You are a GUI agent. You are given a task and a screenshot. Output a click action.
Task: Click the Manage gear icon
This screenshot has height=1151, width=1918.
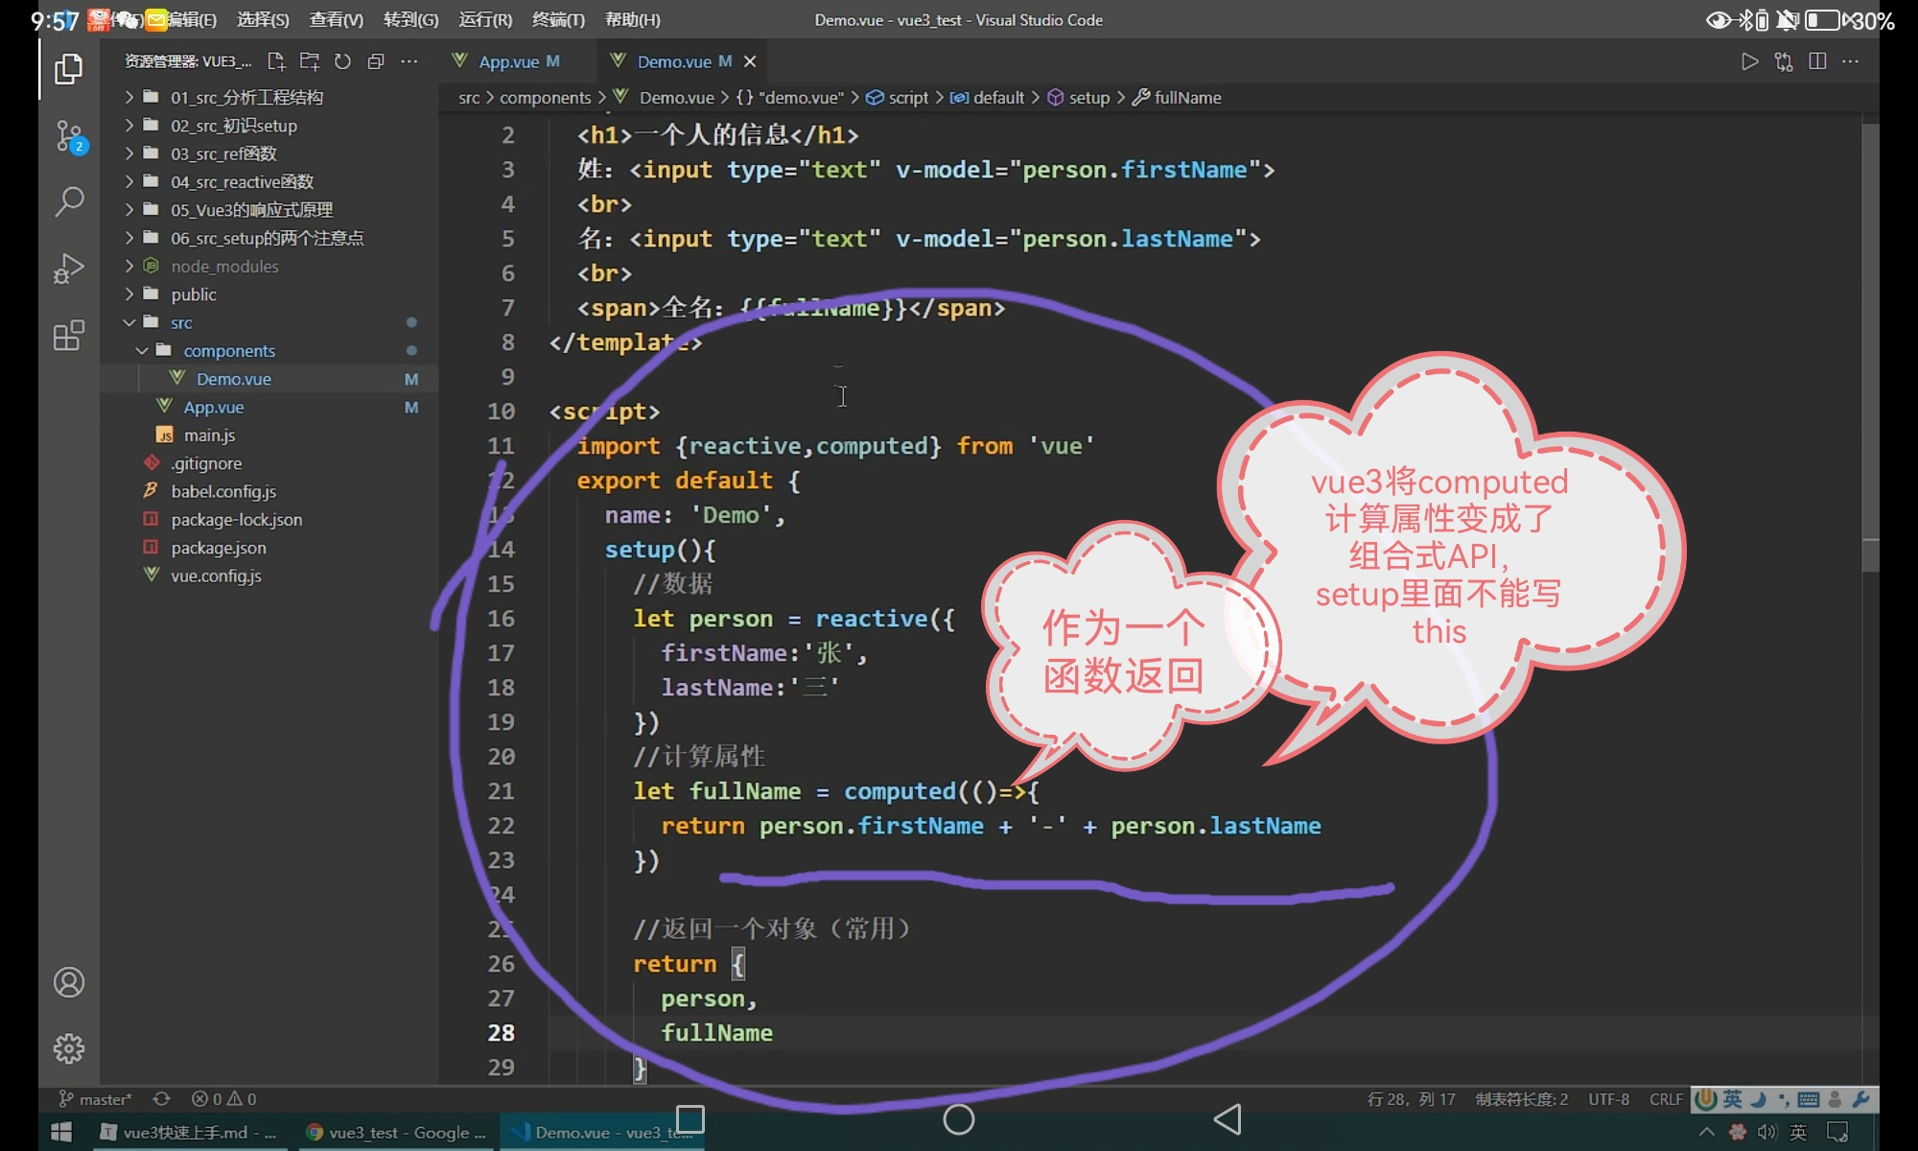point(69,1048)
